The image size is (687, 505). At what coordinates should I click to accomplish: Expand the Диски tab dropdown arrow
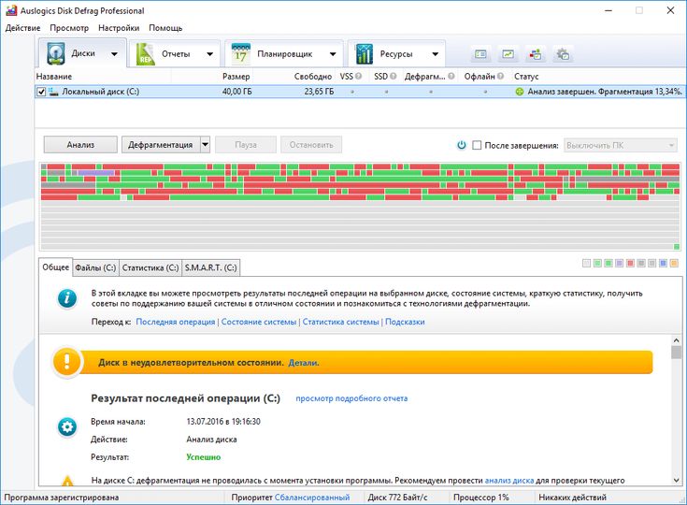[x=114, y=54]
